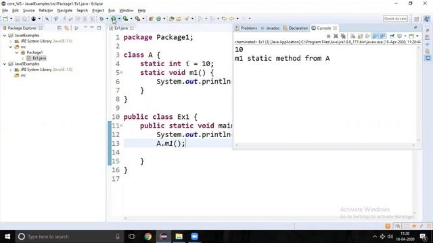Click the Remove Launch X icon in Console

pos(336,36)
